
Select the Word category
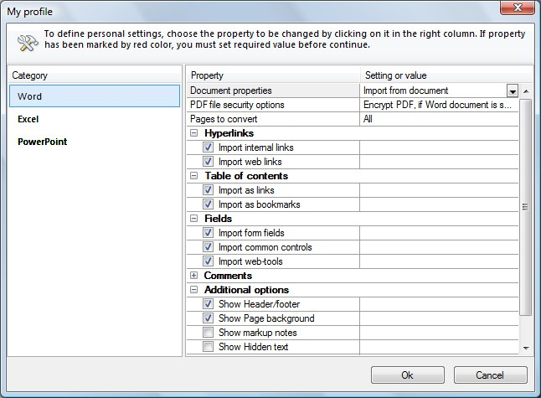(x=30, y=96)
